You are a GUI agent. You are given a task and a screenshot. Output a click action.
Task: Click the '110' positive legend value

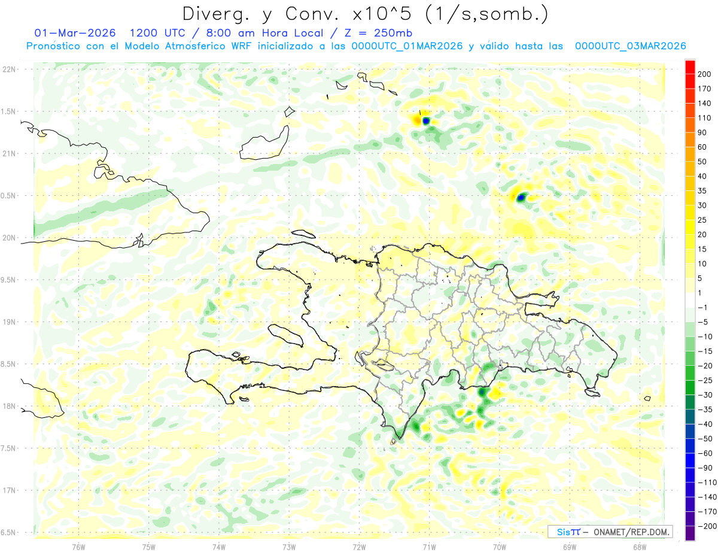coord(704,118)
